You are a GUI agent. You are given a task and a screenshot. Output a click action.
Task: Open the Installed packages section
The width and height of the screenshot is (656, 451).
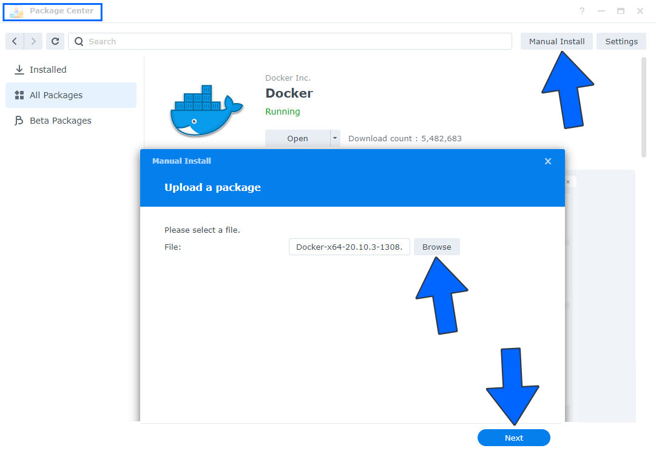point(71,70)
